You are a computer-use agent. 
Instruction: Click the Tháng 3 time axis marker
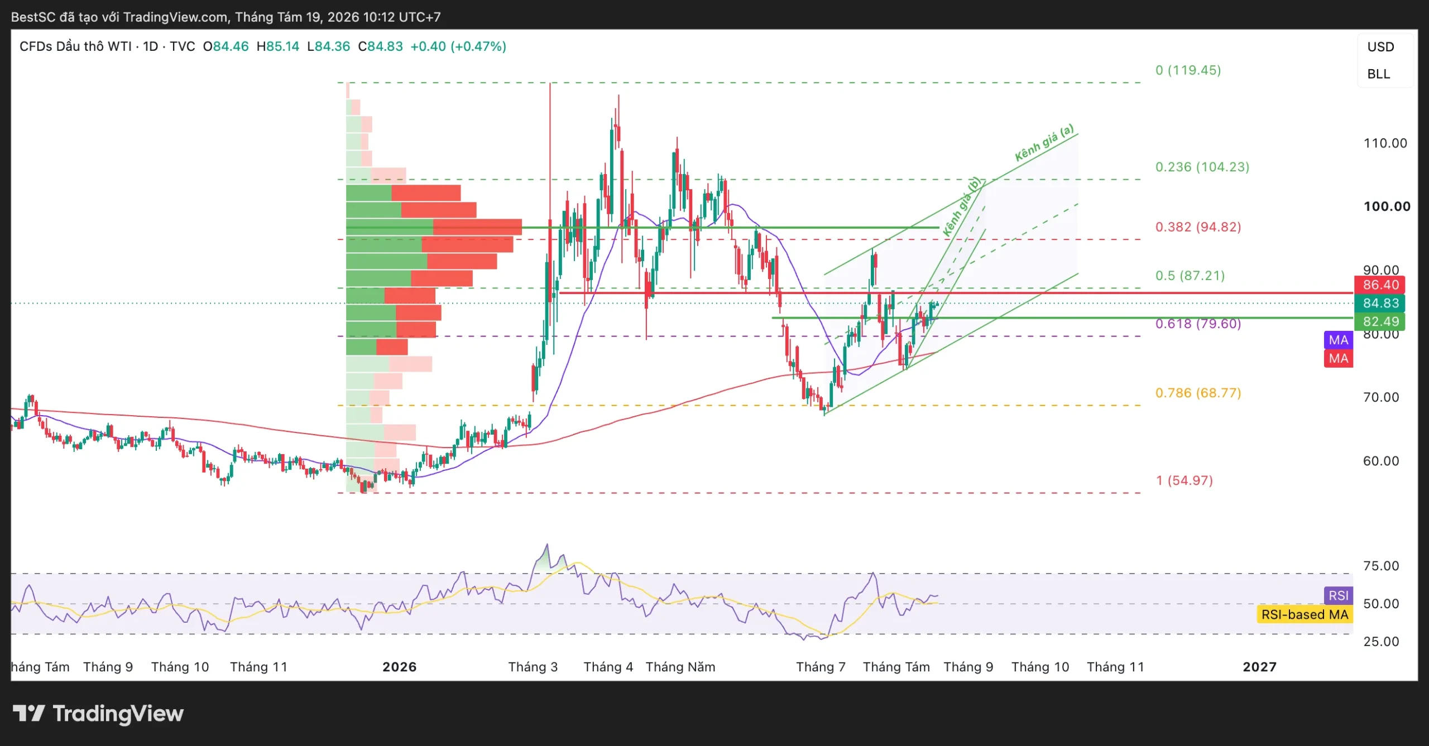tap(533, 667)
